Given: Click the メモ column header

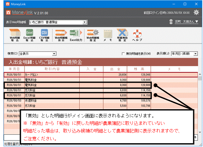Looking at the screenshot, I should point(175,69).
